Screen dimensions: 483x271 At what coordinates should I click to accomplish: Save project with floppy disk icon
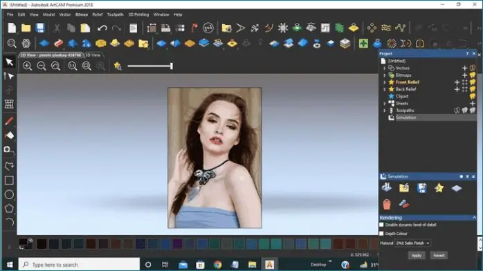point(40,28)
